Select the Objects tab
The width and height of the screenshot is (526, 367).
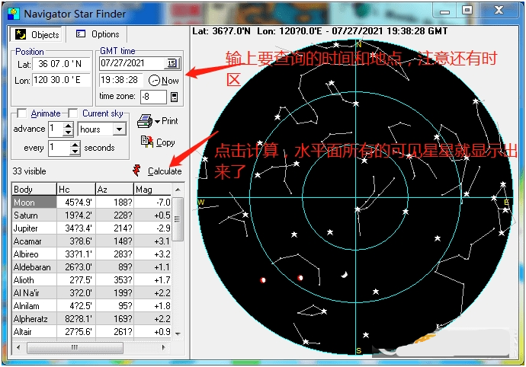pyautogui.click(x=38, y=34)
